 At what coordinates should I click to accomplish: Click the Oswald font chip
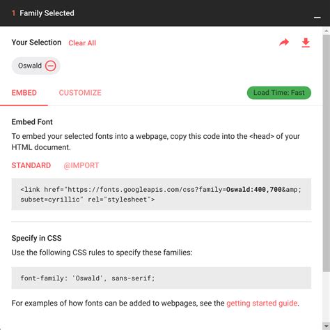[36, 66]
